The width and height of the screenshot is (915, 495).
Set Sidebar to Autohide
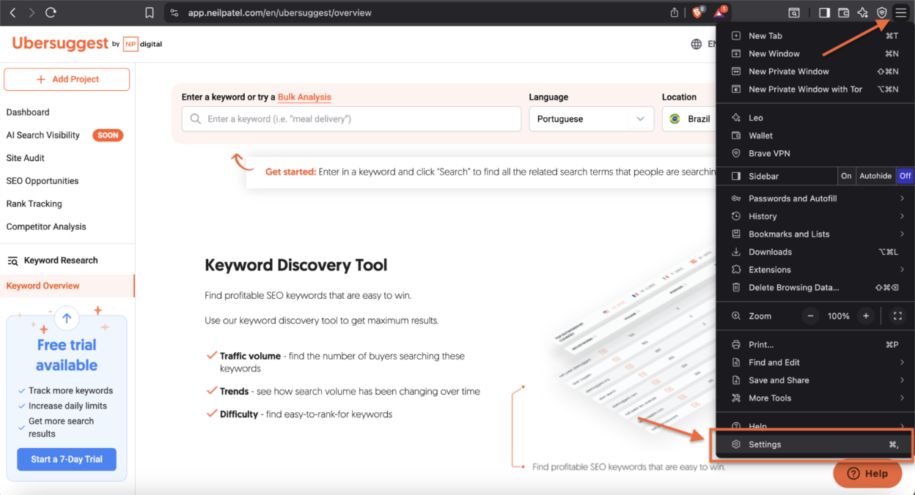876,176
